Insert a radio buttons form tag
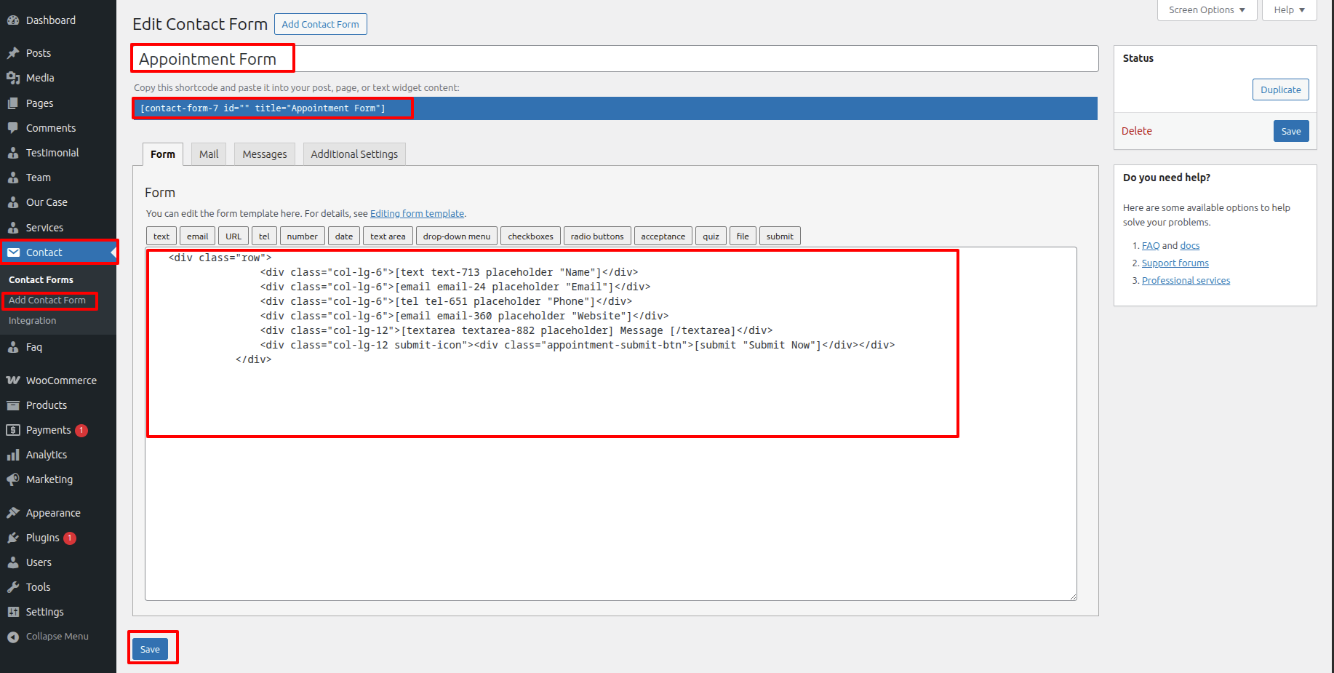The image size is (1334, 673). point(597,236)
